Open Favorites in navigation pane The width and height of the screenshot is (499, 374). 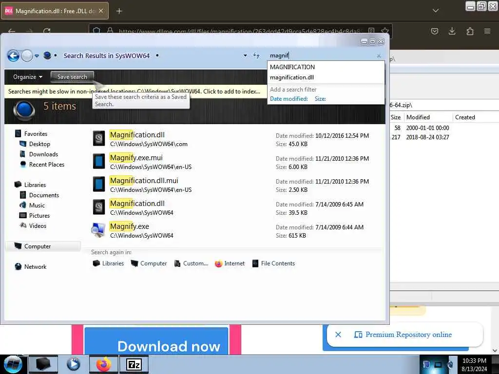pos(35,134)
